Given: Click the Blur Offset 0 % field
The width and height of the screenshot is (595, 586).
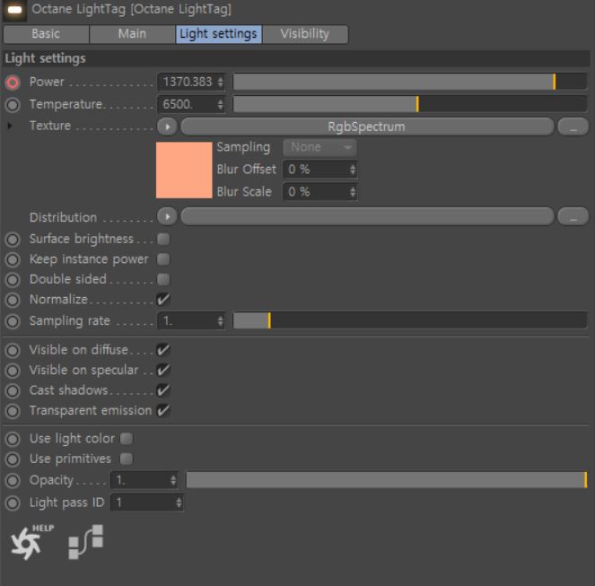Looking at the screenshot, I should pos(320,170).
